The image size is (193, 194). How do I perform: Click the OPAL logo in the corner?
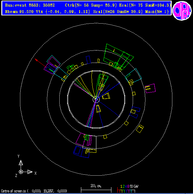182,10
